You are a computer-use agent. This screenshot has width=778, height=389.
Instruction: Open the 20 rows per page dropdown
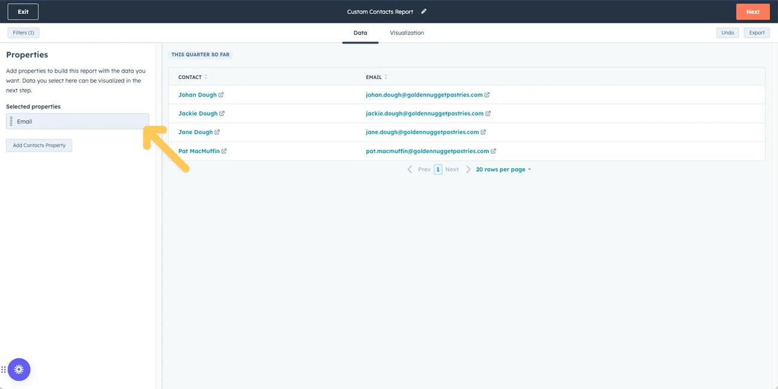tap(502, 169)
